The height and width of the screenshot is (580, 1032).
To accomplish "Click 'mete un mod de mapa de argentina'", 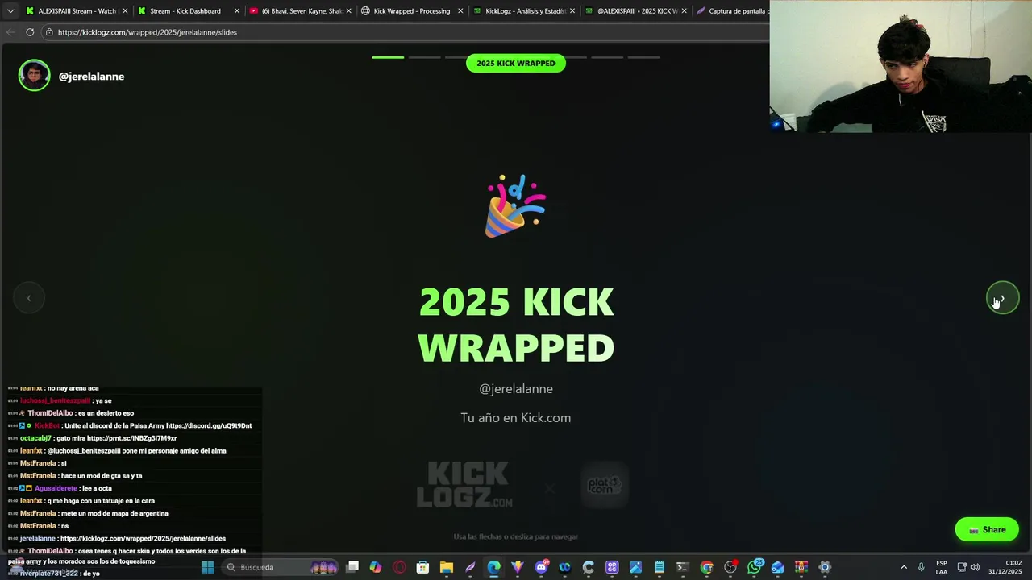I will pos(114,513).
